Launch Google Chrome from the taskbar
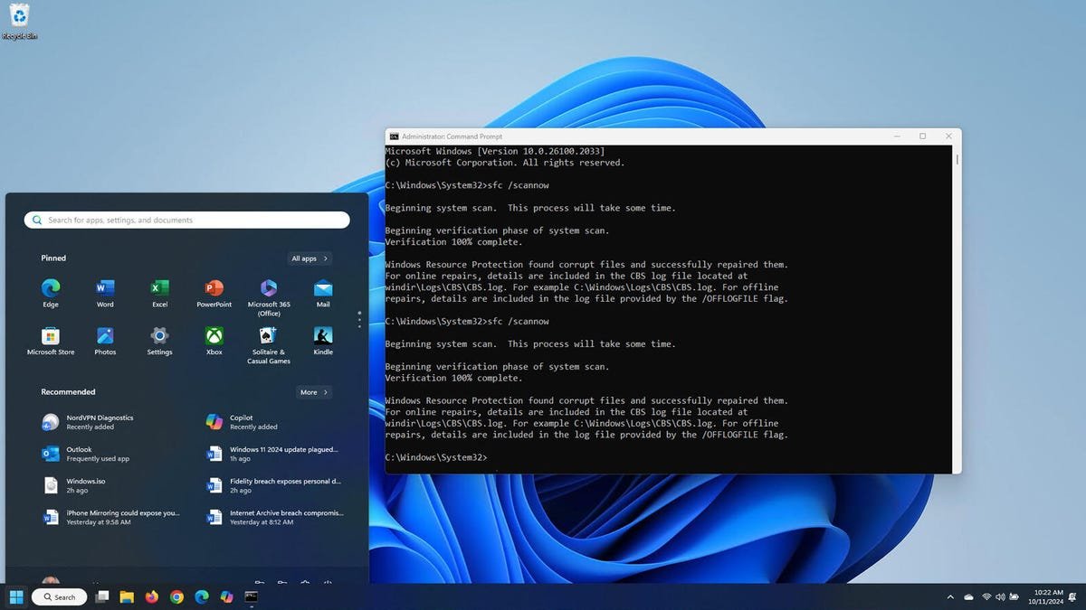 176,596
